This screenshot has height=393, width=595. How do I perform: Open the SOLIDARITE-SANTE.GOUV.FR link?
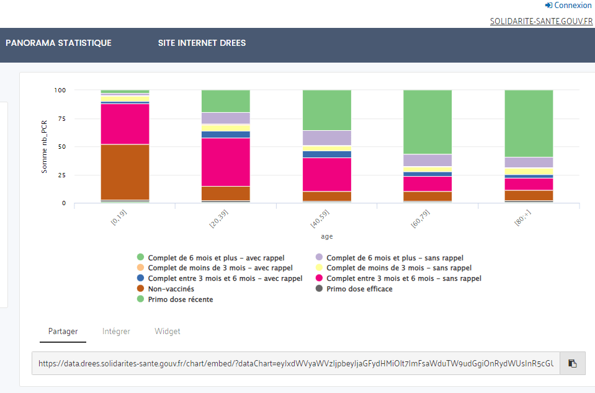coord(541,21)
